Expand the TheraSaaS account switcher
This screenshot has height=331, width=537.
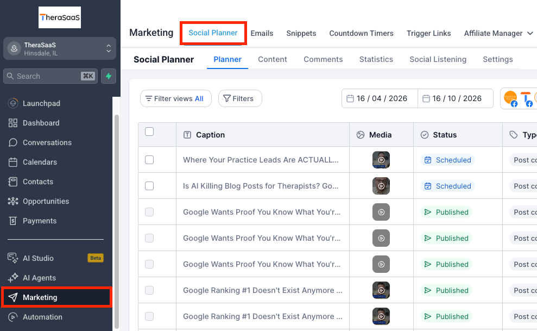tap(60, 49)
